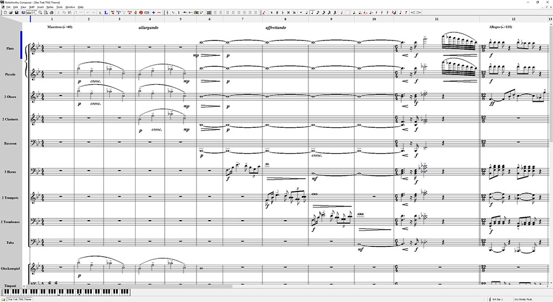Toggle the dotted note modifier
This screenshot has height=302, width=553.
pos(354,12)
